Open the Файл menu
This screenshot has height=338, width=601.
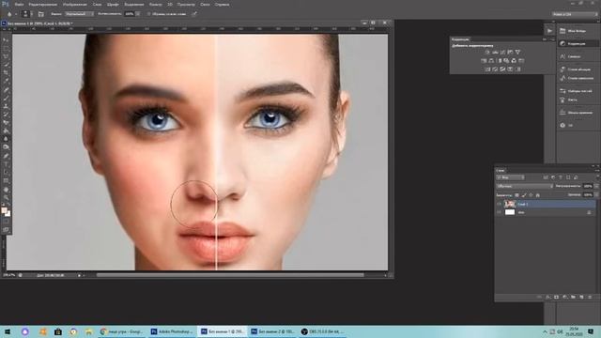tap(19, 4)
